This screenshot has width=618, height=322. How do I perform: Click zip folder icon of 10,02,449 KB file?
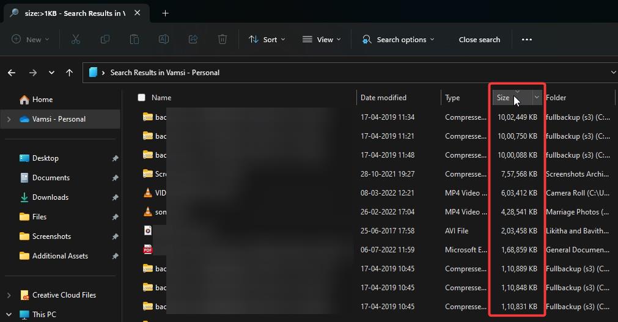[148, 117]
